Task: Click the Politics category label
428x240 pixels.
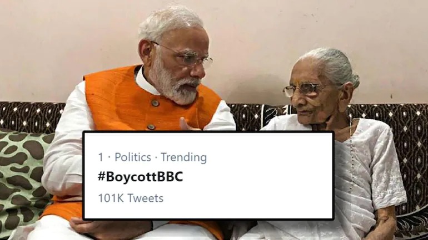Action: [132, 157]
